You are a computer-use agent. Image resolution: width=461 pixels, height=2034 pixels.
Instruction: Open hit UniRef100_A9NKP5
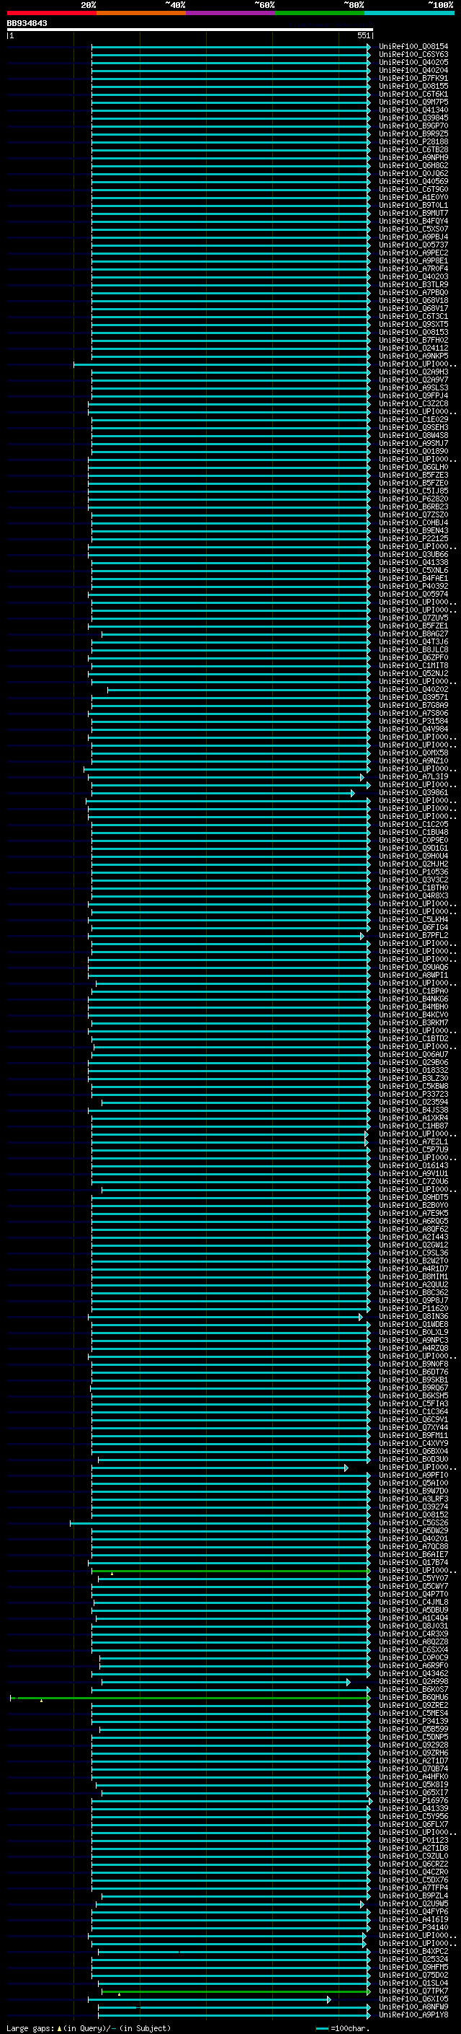pos(413,355)
